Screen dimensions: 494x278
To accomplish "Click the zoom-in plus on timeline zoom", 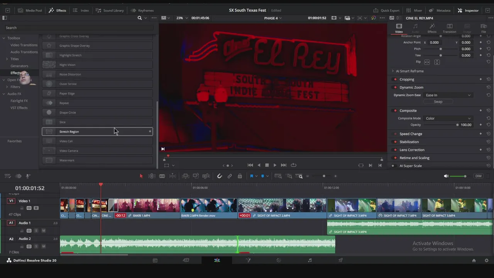I will 335,176.
